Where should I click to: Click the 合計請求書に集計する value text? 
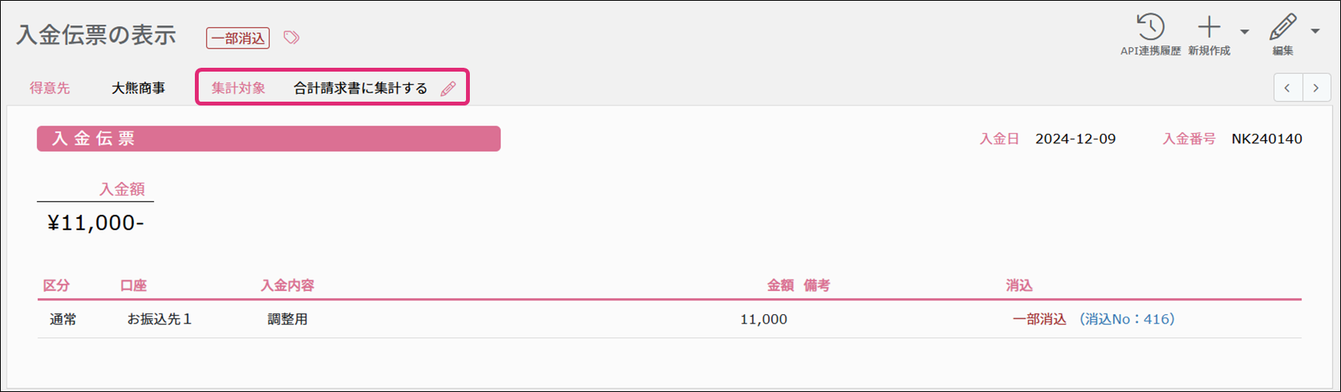tap(360, 88)
